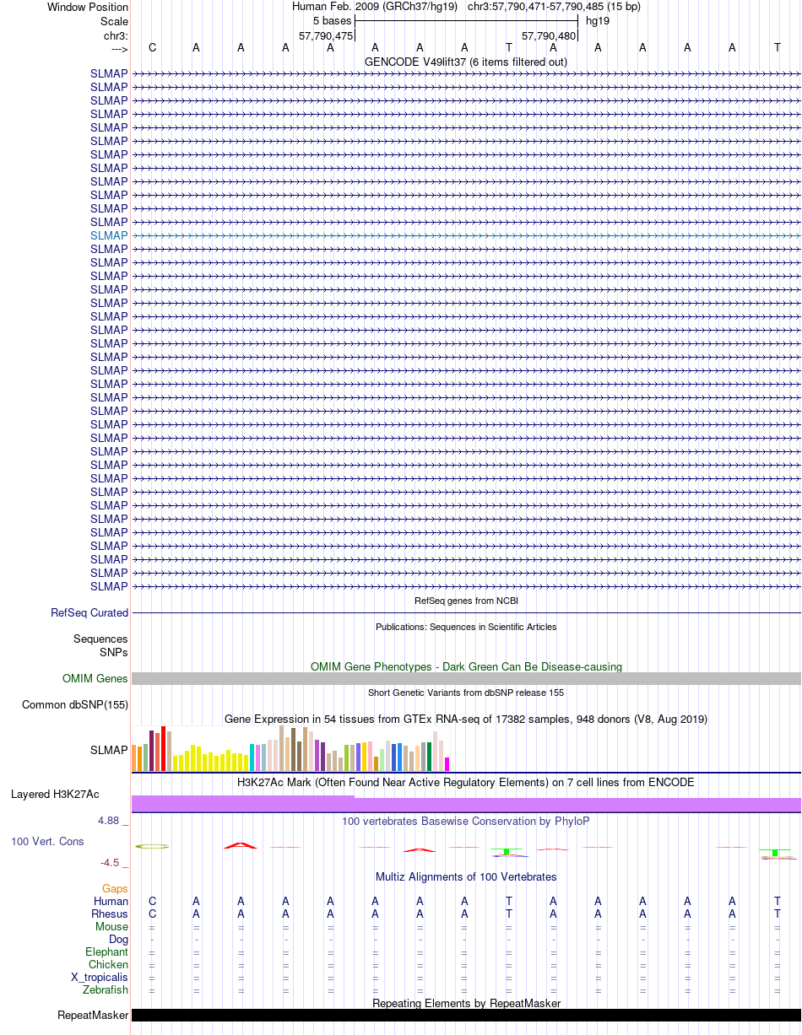Viewport: 802px width, 1035px height.
Task: Open the OMIM Genes track label
Action: [95, 679]
